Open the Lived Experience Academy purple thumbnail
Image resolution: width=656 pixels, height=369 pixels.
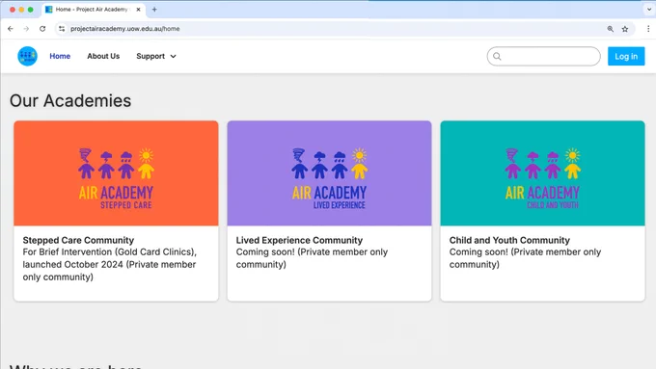(329, 173)
